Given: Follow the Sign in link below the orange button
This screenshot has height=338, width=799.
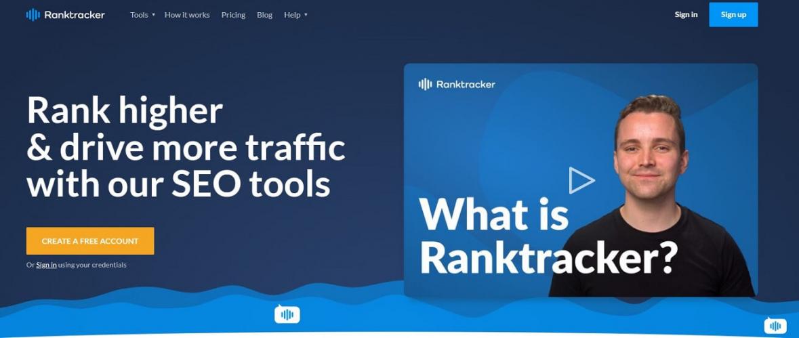Looking at the screenshot, I should click(x=46, y=265).
